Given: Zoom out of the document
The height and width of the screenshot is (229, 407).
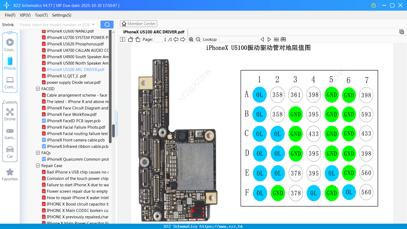Looking at the screenshot, I should 198,39.
